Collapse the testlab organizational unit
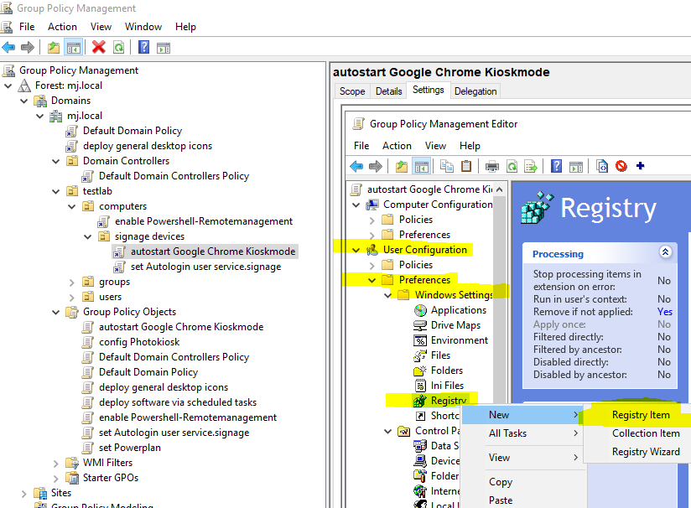The image size is (691, 508). (x=56, y=191)
